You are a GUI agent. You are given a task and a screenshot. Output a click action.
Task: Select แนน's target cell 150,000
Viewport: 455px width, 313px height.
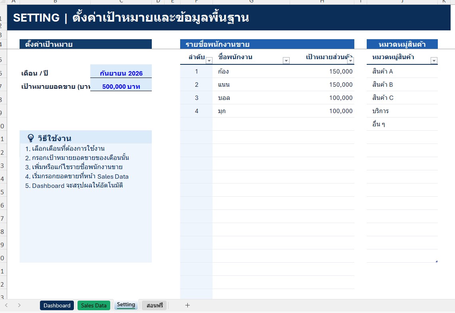pos(322,84)
